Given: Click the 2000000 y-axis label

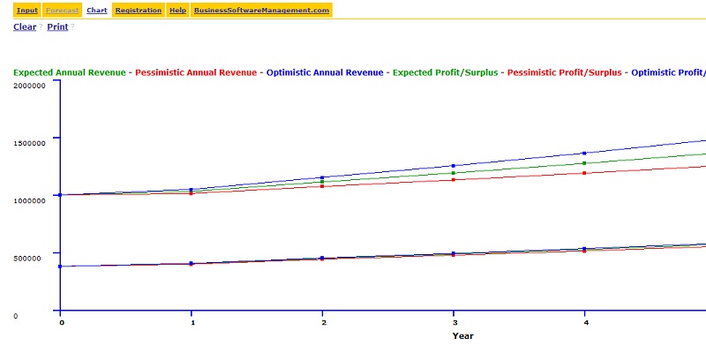Looking at the screenshot, I should click(29, 85).
